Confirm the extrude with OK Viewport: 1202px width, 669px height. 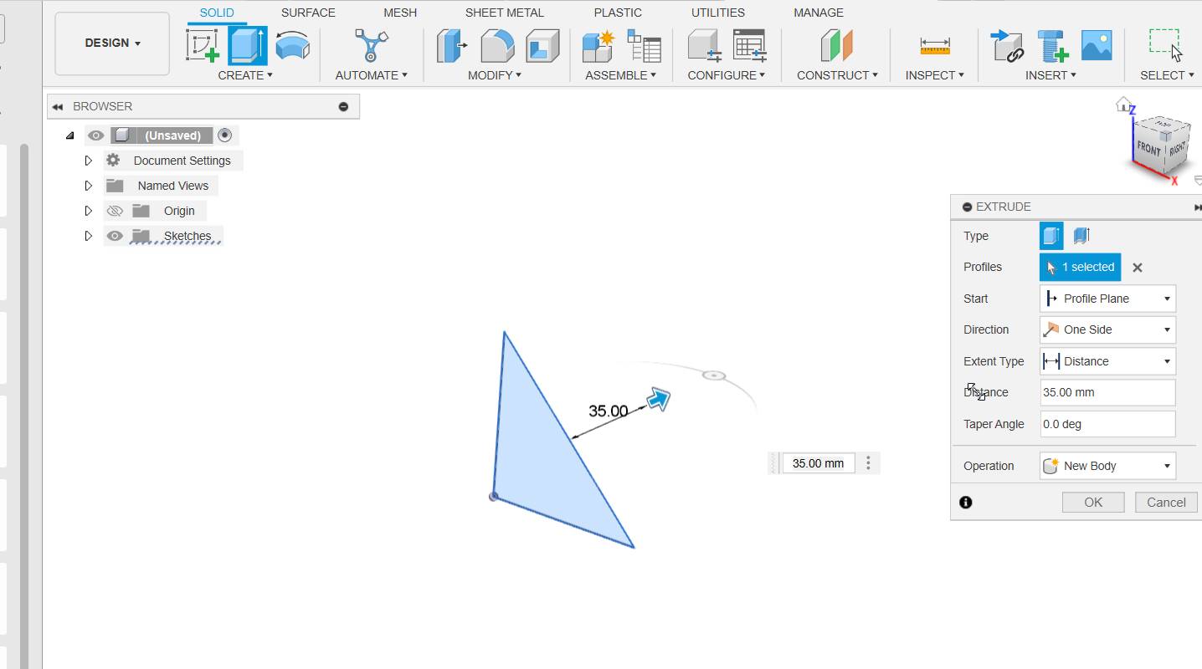coord(1093,503)
